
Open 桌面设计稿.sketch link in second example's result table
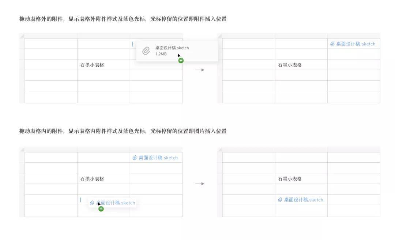pos(304,200)
